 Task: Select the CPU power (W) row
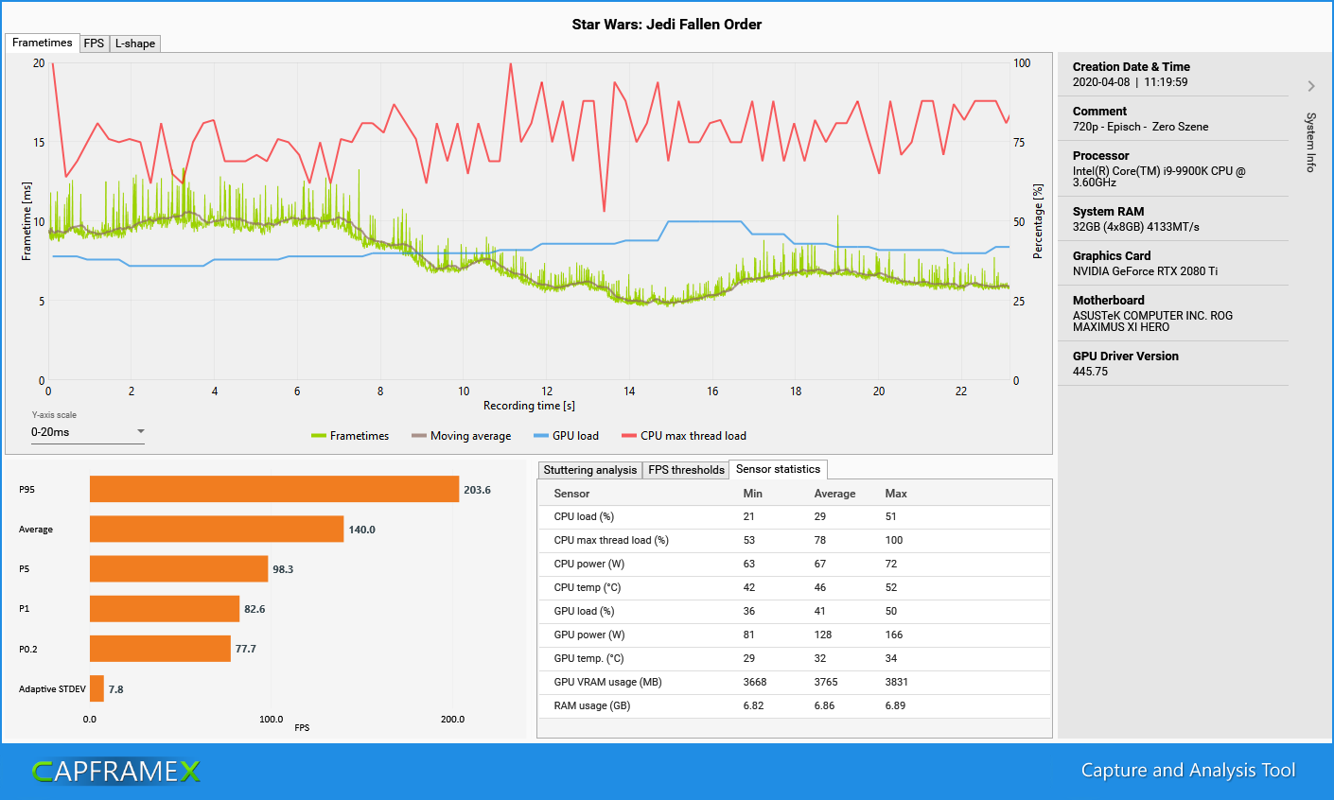coord(794,565)
